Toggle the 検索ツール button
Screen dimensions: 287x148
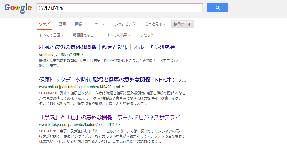(x=183, y=24)
